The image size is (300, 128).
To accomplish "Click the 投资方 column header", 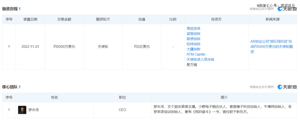I will 216,19.
